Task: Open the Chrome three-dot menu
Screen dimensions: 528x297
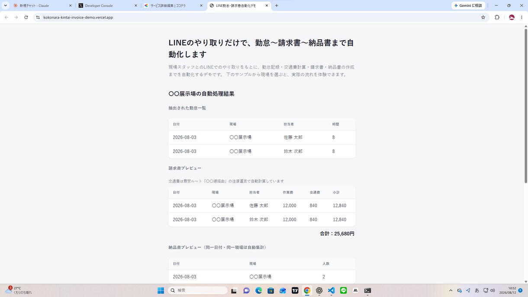Action: tap(522, 17)
